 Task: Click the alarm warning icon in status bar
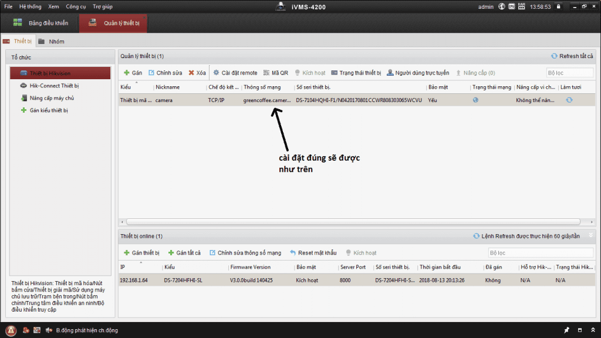11,330
